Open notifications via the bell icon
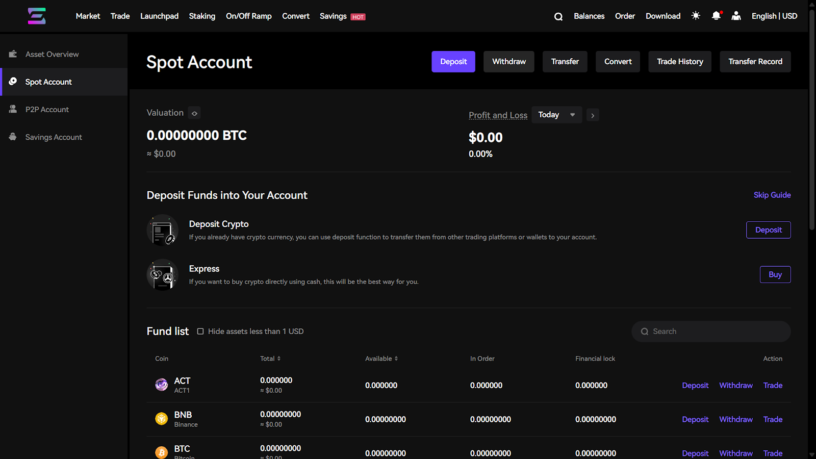This screenshot has width=816, height=459. point(716,16)
